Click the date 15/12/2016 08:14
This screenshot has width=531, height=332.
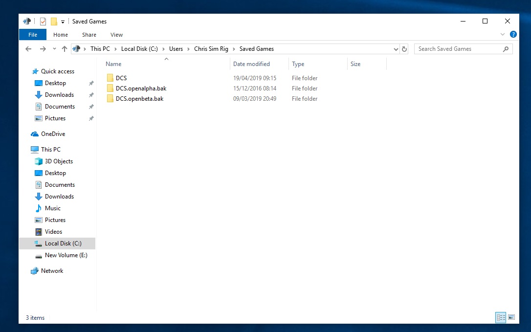coord(255,89)
